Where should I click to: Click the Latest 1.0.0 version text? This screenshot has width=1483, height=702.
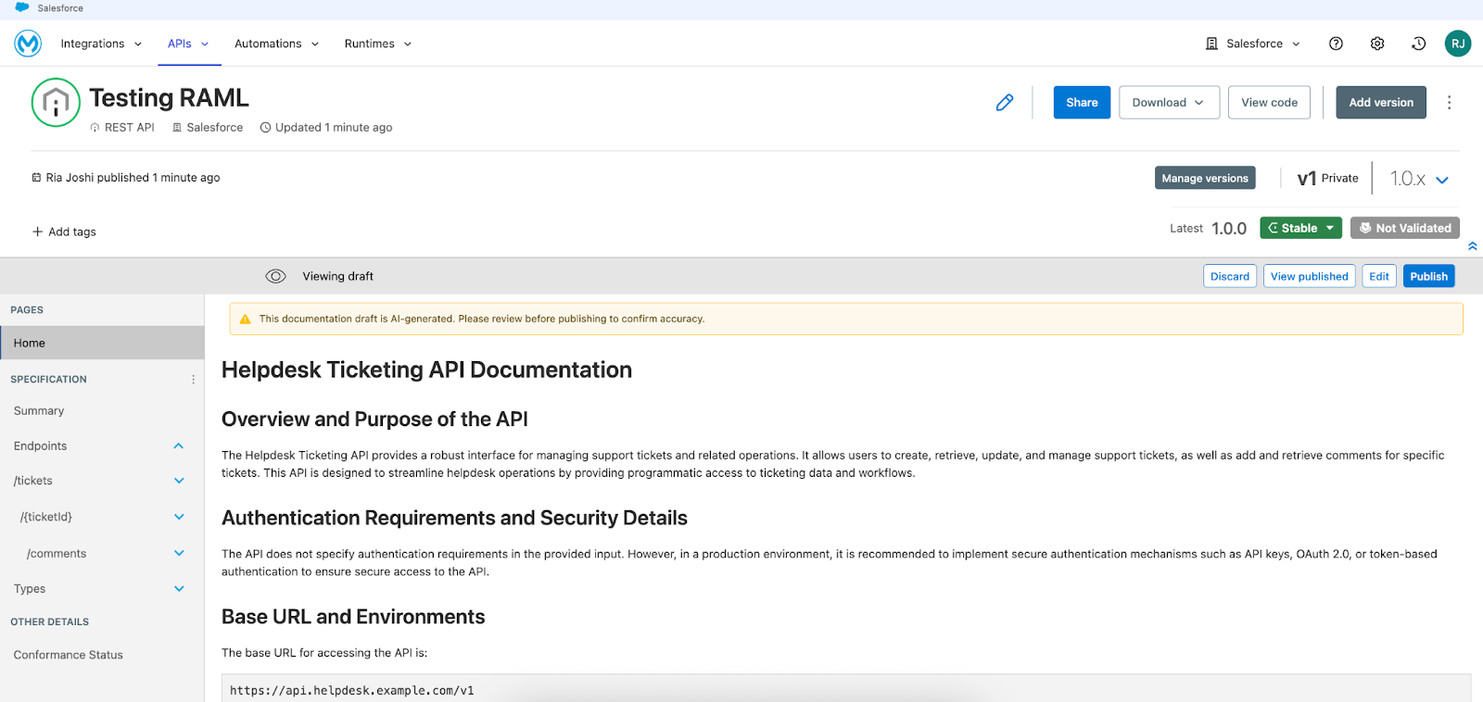point(1208,228)
